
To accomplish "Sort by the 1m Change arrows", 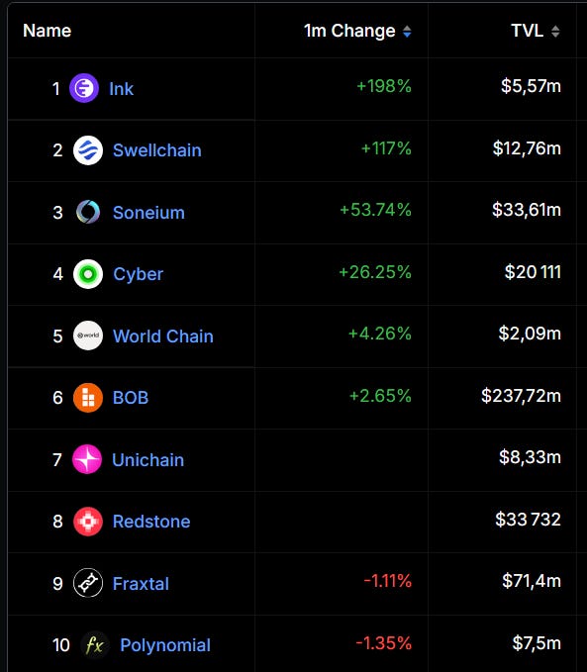I will (x=407, y=32).
